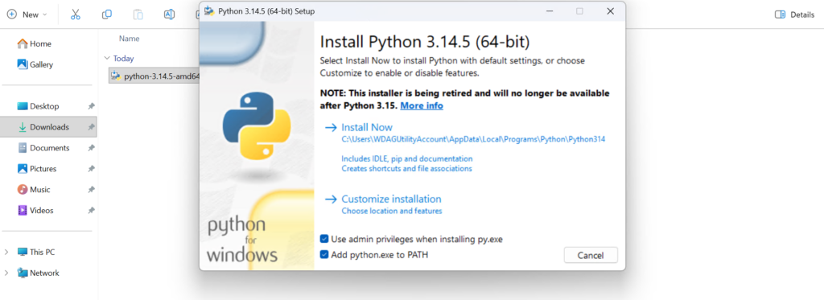The height and width of the screenshot is (300, 824).
Task: Unpin Documents via its pin icon
Action: click(x=91, y=148)
